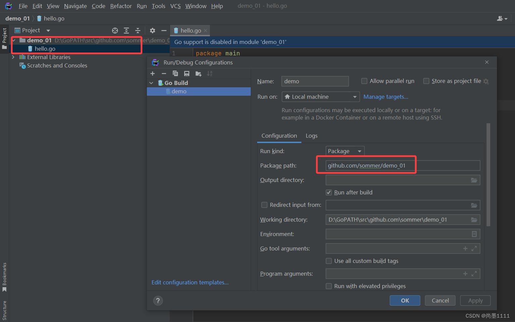The width and height of the screenshot is (515, 322).
Task: Click the Package path field
Action: [x=403, y=166]
